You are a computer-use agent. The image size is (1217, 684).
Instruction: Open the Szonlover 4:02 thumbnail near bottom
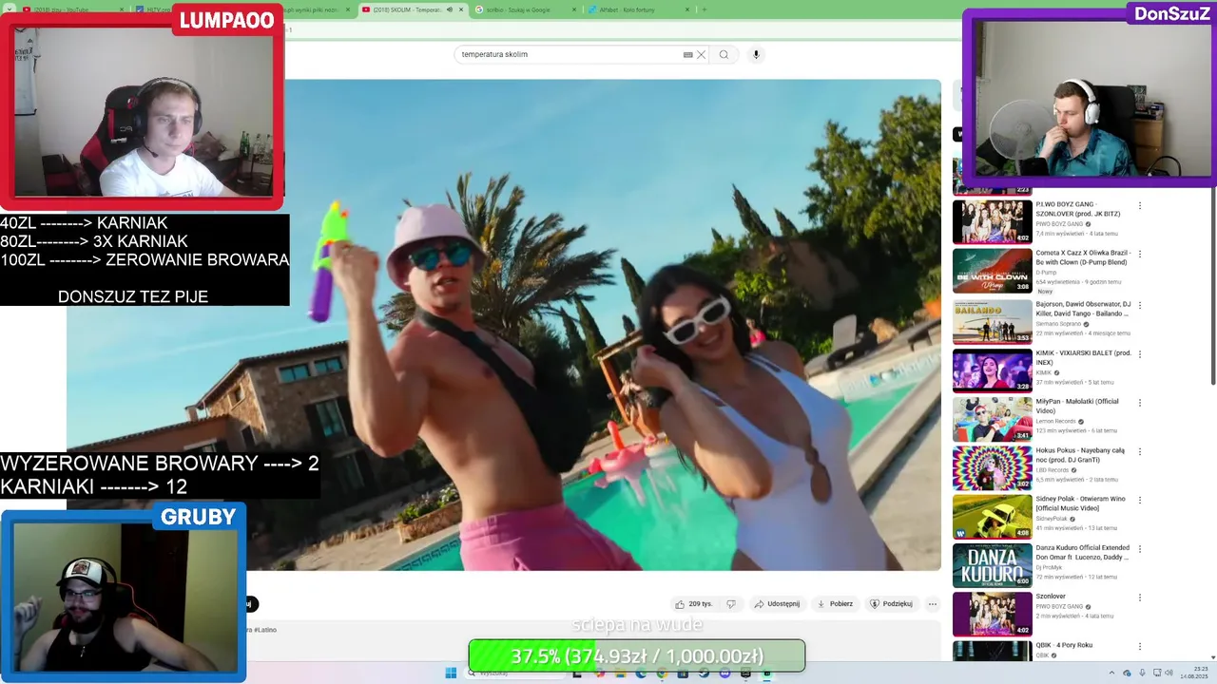(x=992, y=614)
